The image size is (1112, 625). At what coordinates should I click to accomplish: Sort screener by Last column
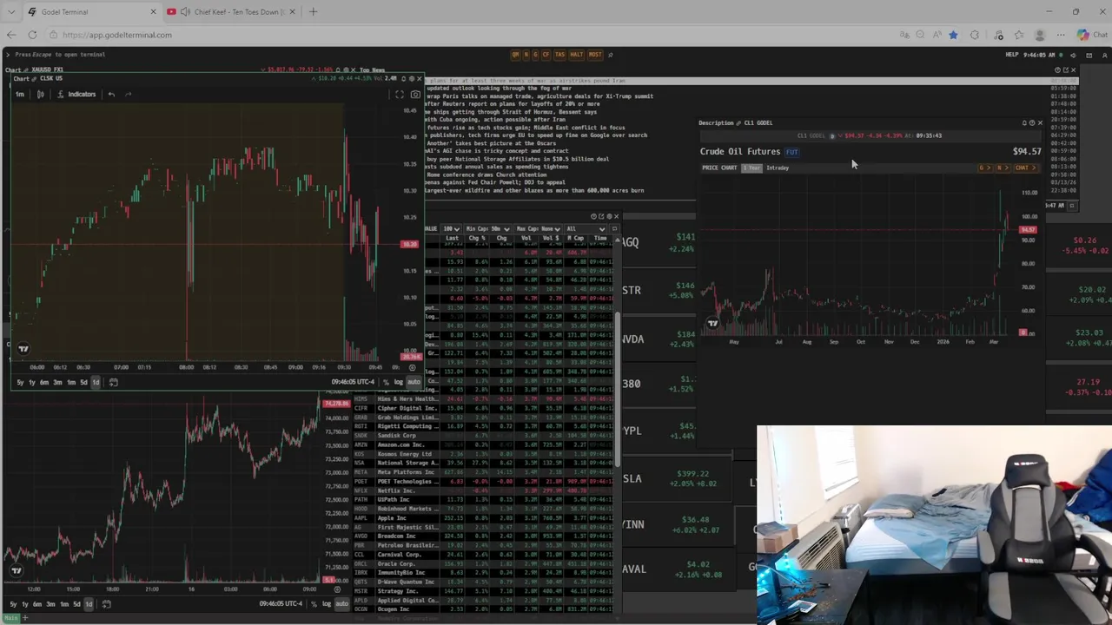pos(452,238)
